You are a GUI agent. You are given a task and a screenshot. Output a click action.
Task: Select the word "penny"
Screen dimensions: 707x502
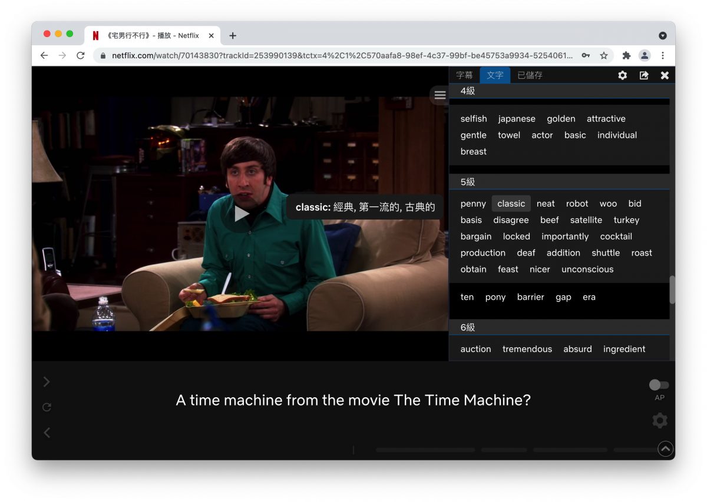pyautogui.click(x=473, y=204)
